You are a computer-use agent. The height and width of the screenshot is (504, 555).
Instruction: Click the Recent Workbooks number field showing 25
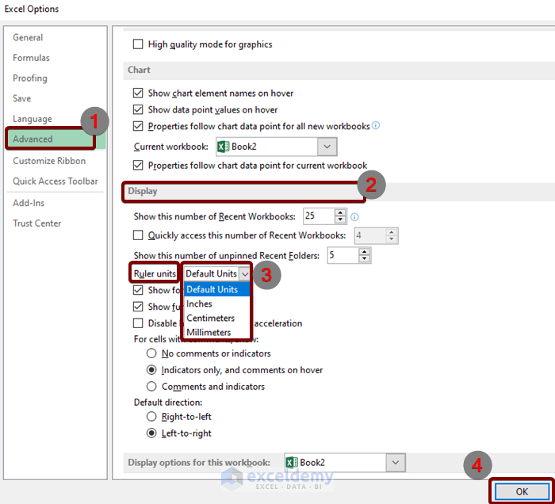pyautogui.click(x=319, y=216)
